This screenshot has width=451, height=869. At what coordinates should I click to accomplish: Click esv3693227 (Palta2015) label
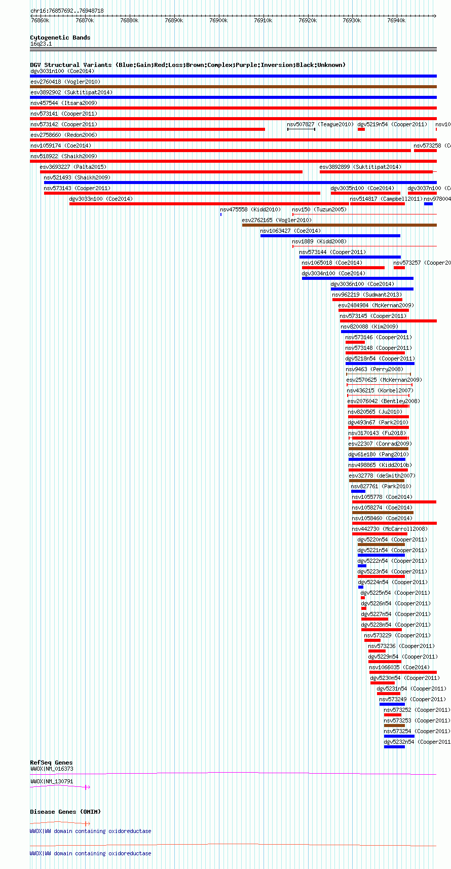pos(73,167)
